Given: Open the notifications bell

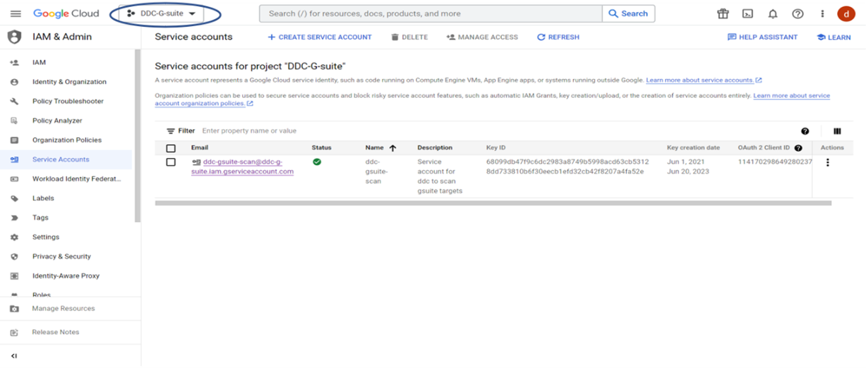Looking at the screenshot, I should click(773, 13).
